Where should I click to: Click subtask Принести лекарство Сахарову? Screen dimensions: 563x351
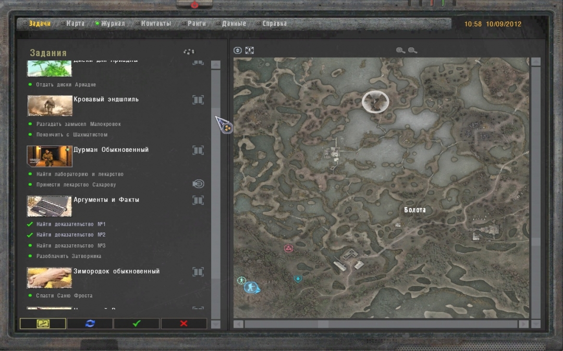pos(76,185)
